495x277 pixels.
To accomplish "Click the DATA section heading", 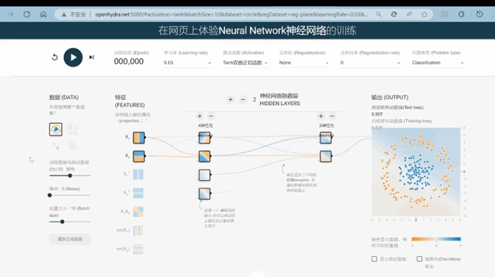I will point(64,97).
